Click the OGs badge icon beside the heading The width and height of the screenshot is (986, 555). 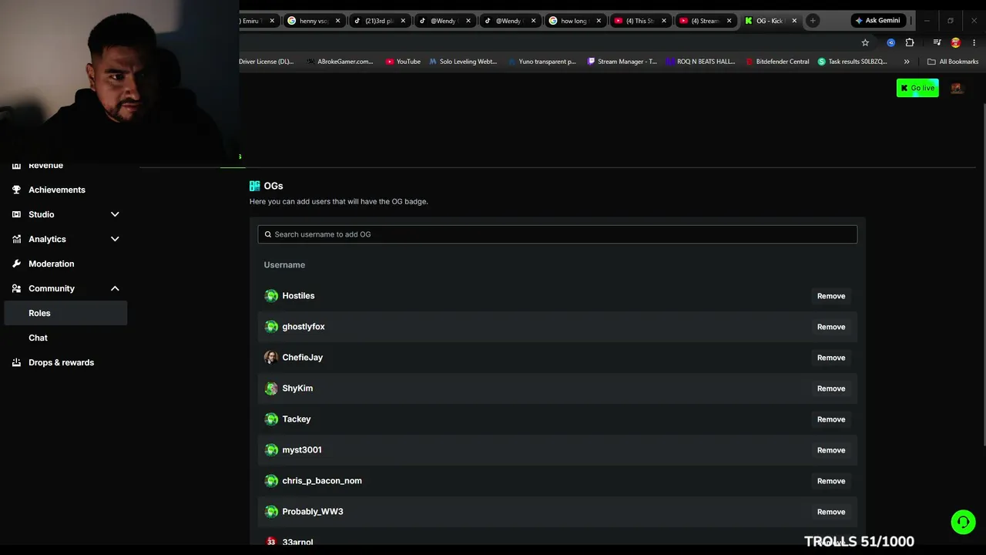click(255, 186)
